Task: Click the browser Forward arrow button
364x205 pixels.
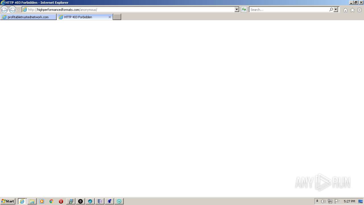Action: tap(12, 10)
